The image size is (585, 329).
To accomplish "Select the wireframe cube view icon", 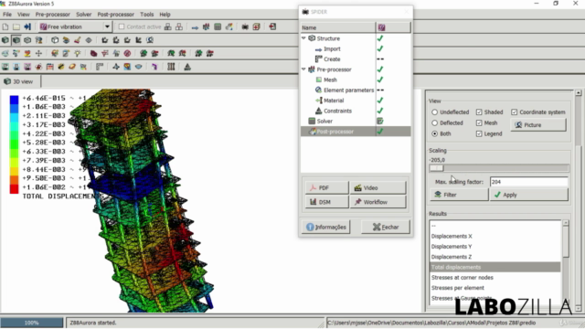I will click(27, 40).
